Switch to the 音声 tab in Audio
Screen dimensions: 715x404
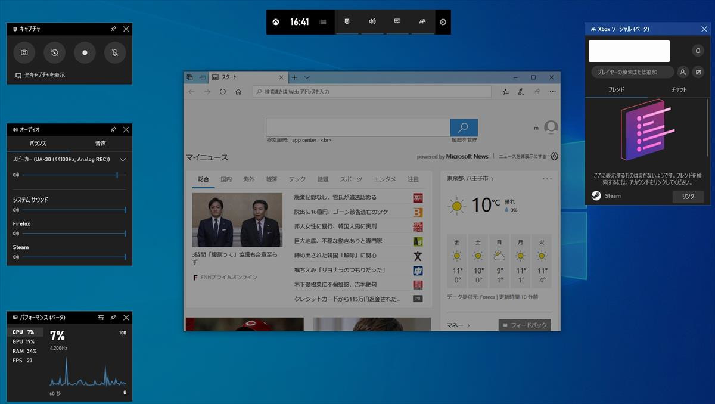[100, 144]
